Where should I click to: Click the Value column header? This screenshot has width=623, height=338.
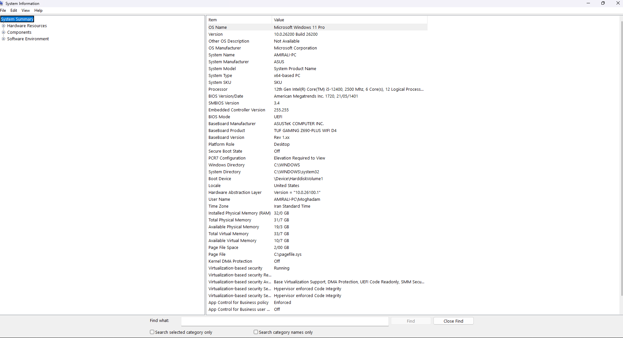point(350,20)
